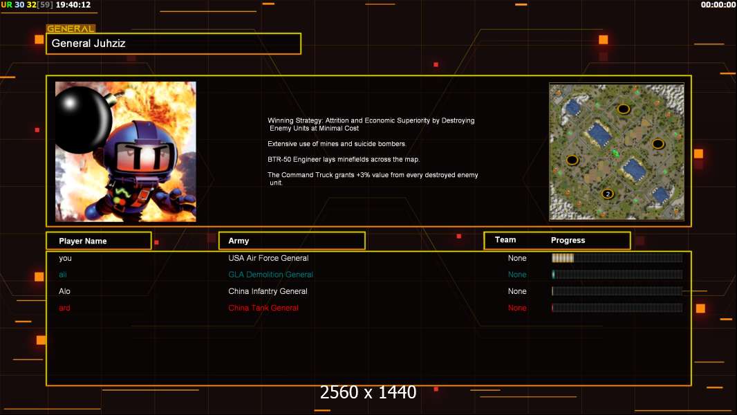737x415 pixels.
Task: Select the Bomberman general portrait image
Action: click(126, 151)
